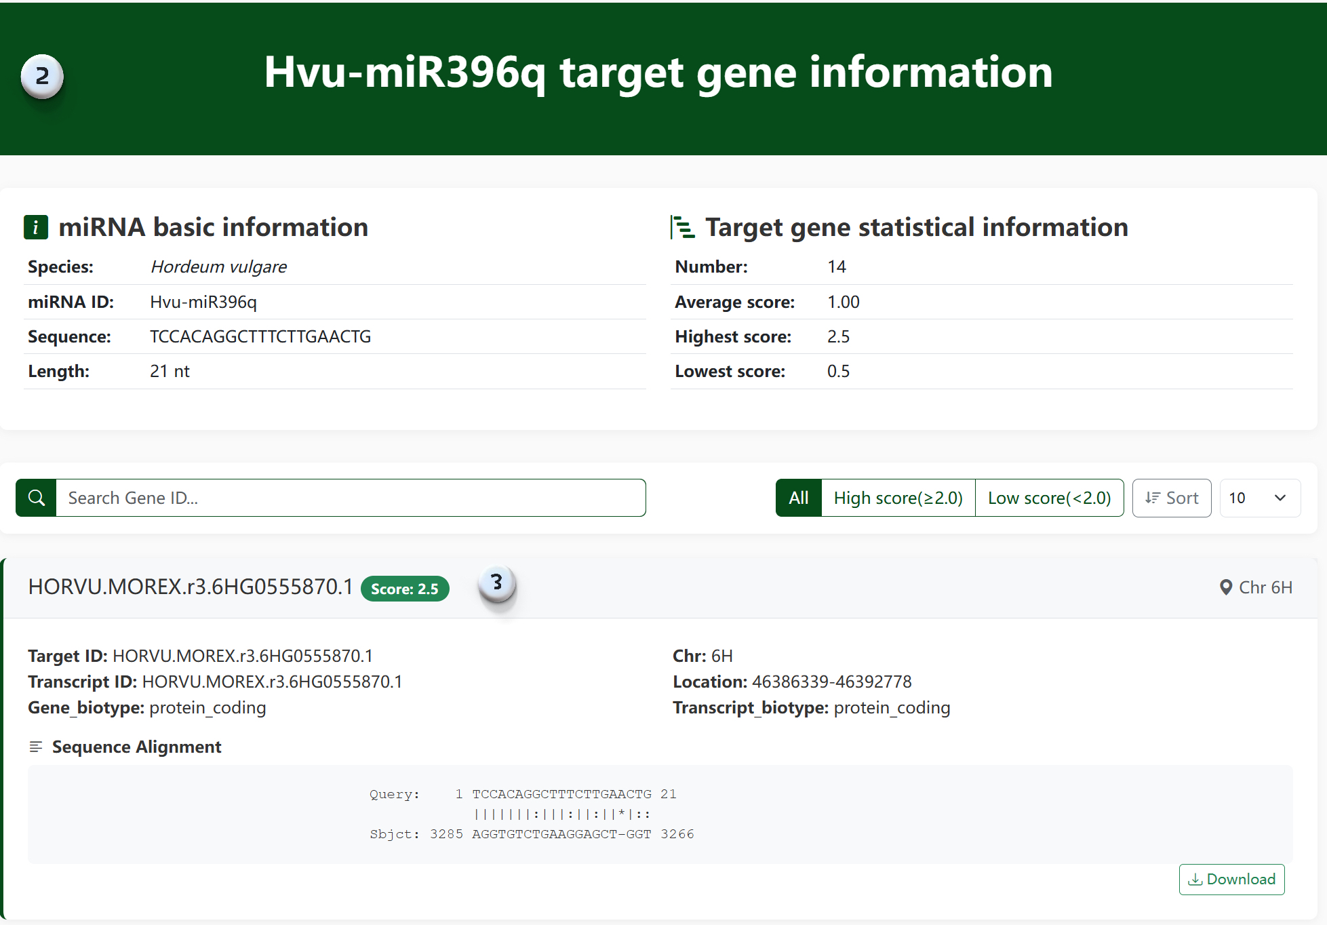Image resolution: width=1327 pixels, height=925 pixels.
Task: Click the green search magnifier icon
Action: click(37, 498)
